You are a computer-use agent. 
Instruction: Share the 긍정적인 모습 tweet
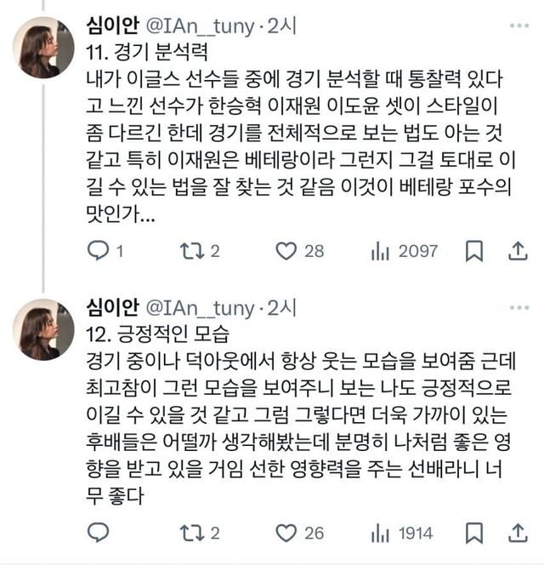pyautogui.click(x=517, y=534)
